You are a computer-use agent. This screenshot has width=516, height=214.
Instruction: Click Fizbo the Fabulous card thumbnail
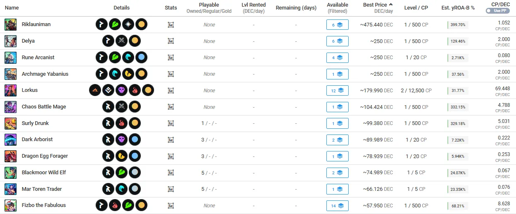coord(11,205)
